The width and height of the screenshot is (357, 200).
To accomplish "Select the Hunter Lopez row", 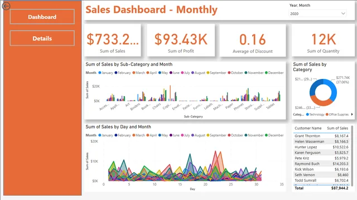I will pos(321,147).
